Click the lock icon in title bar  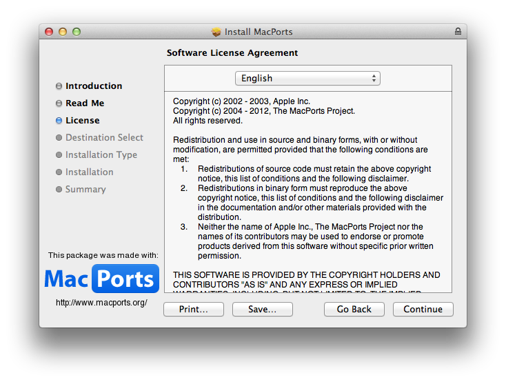(458, 31)
